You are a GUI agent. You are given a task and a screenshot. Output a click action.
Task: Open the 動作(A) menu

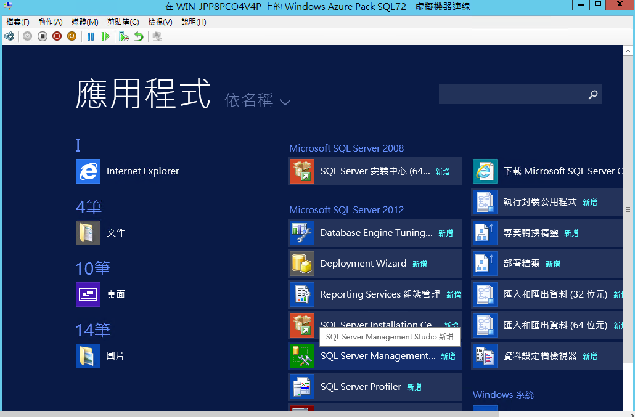click(50, 22)
